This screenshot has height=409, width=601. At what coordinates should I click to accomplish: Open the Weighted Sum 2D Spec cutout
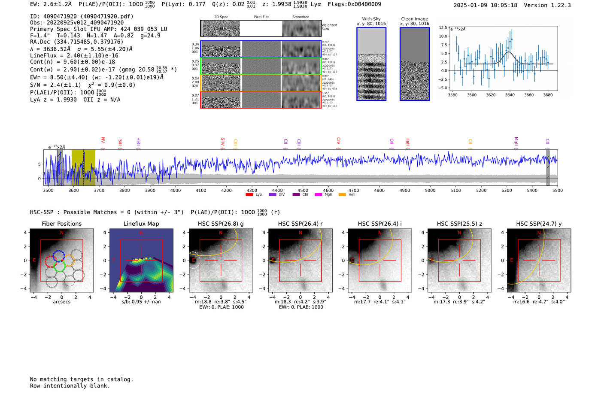coord(221,29)
